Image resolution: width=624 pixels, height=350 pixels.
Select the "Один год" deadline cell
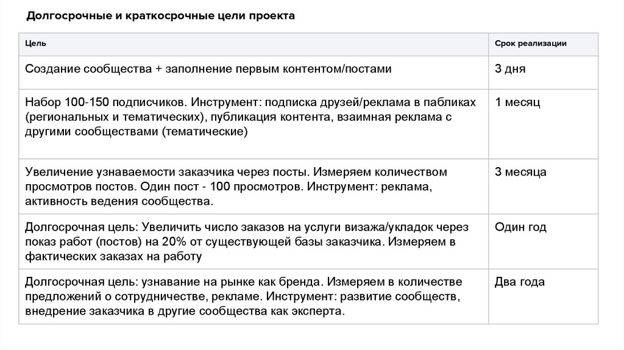pyautogui.click(x=520, y=227)
